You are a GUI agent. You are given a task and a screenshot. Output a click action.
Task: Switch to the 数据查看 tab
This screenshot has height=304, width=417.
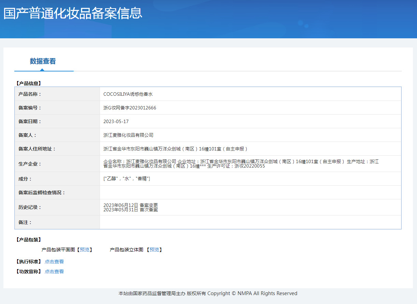click(x=43, y=61)
